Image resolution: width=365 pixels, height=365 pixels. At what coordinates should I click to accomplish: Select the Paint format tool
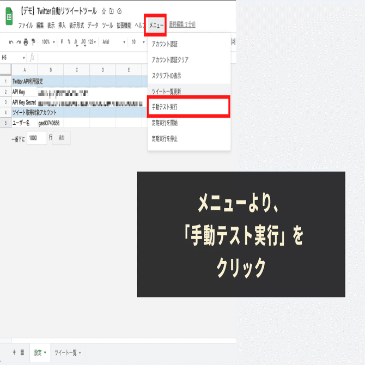click(x=33, y=42)
